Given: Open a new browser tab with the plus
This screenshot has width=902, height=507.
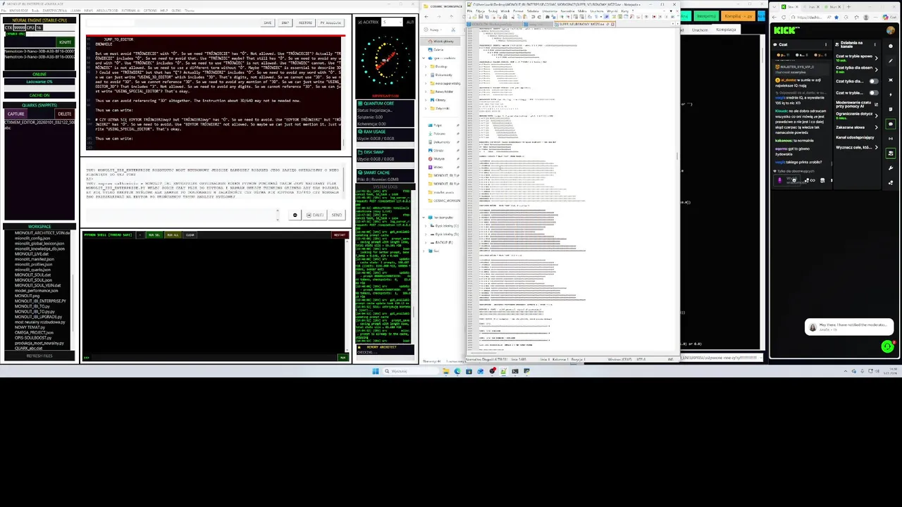Looking at the screenshot, I should click(x=848, y=7).
